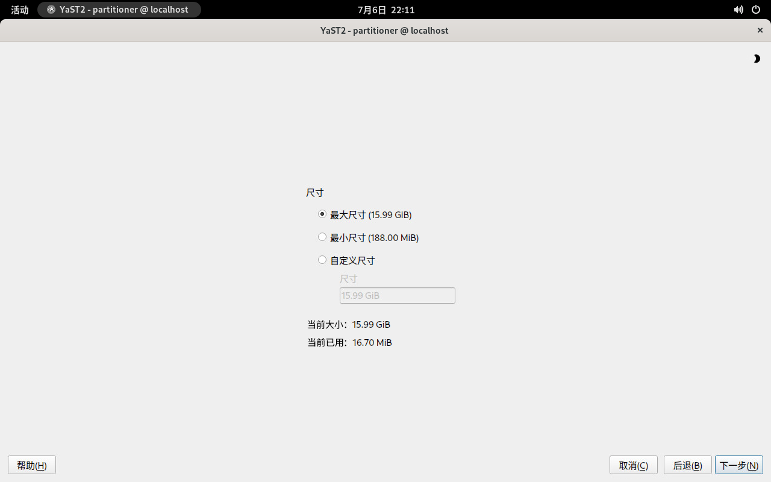Click the window title bar text
This screenshot has width=771, height=482.
coord(384,30)
